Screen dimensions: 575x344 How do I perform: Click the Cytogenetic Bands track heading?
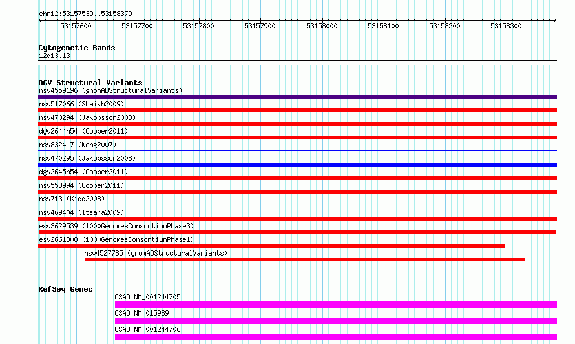(77, 48)
